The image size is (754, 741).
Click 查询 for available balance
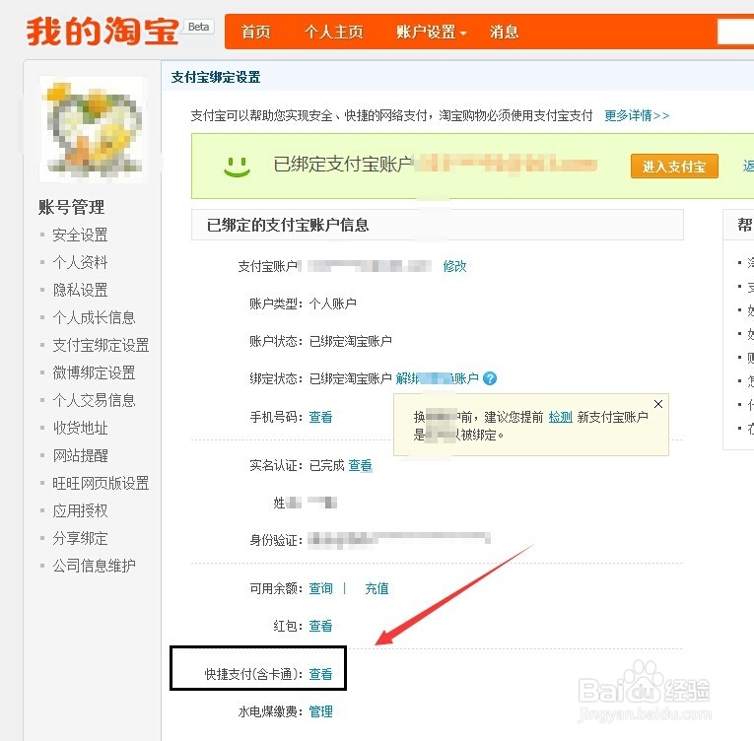click(x=320, y=588)
